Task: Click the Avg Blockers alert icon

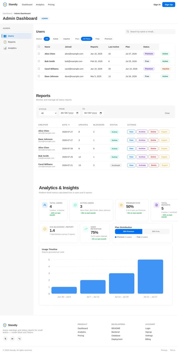Action: [x=45, y=229]
